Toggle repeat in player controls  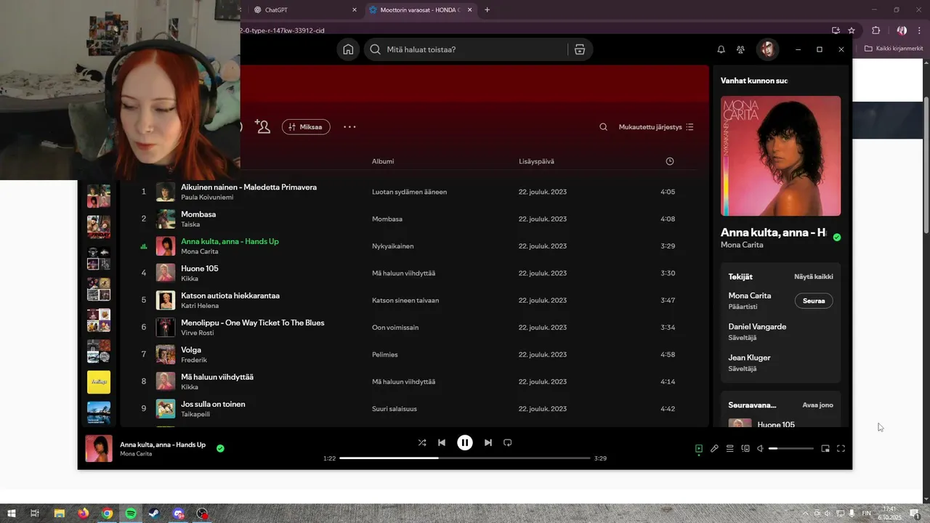click(x=508, y=442)
